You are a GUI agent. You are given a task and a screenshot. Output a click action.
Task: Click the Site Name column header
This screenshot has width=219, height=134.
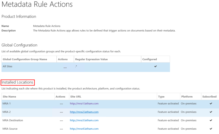[9, 97]
